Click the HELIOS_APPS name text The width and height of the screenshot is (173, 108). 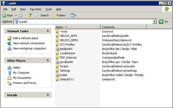[69, 36]
